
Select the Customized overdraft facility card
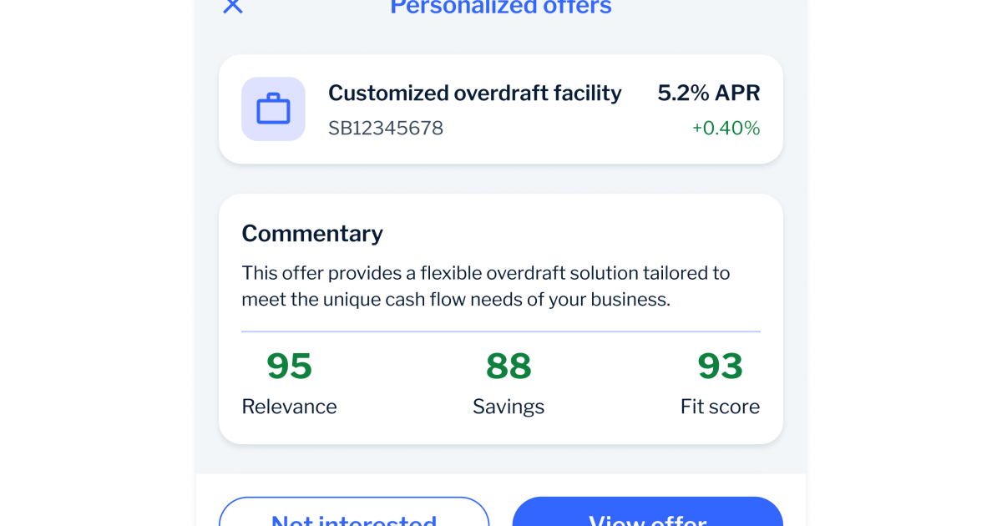pos(501,109)
